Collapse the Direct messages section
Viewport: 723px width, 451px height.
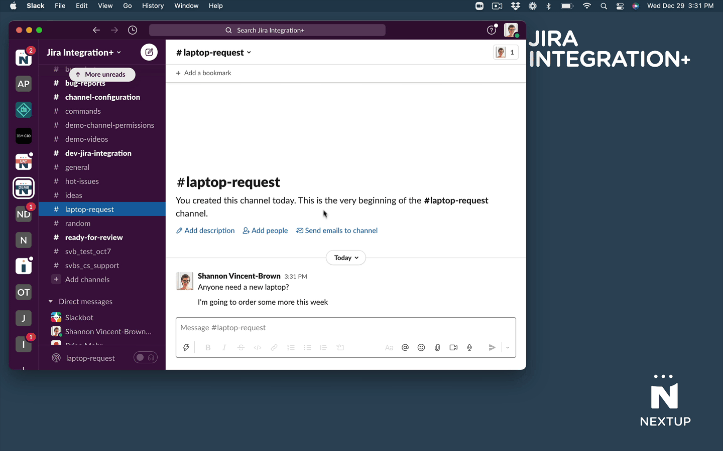51,301
